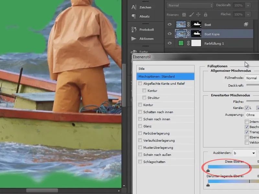The image size is (259, 194).
Task: Click the white mask of Farbfüllung 1
Action: (196, 43)
